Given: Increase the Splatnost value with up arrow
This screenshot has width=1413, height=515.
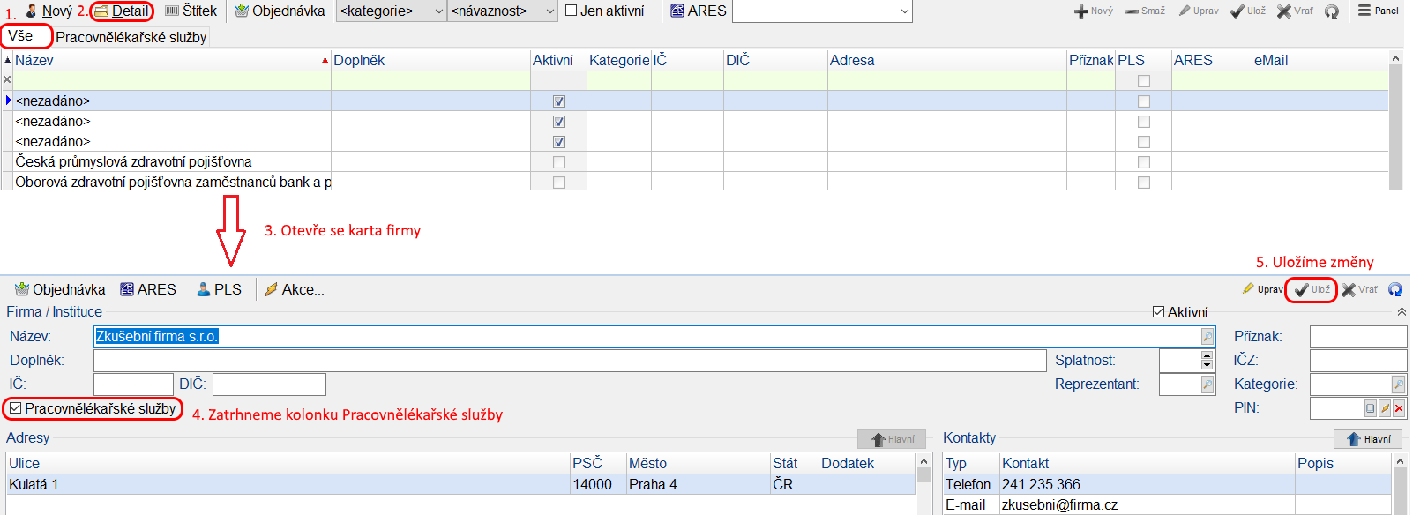Looking at the screenshot, I should click(1207, 355).
